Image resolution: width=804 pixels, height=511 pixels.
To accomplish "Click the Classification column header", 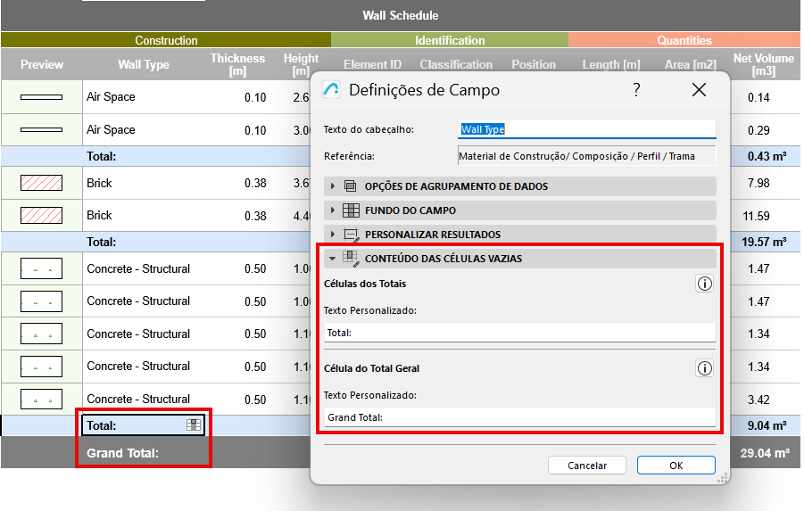I will pyautogui.click(x=456, y=64).
